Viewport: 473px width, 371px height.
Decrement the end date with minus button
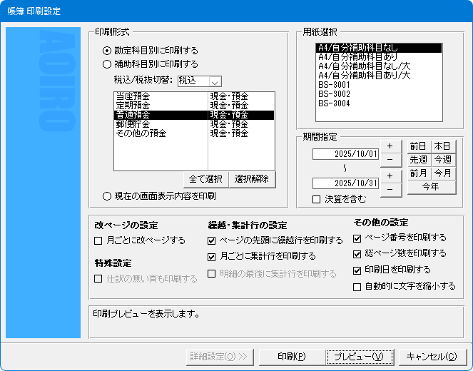390,189
